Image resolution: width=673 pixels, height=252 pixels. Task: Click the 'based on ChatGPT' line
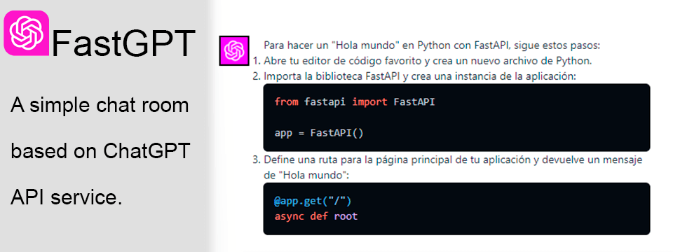100,151
